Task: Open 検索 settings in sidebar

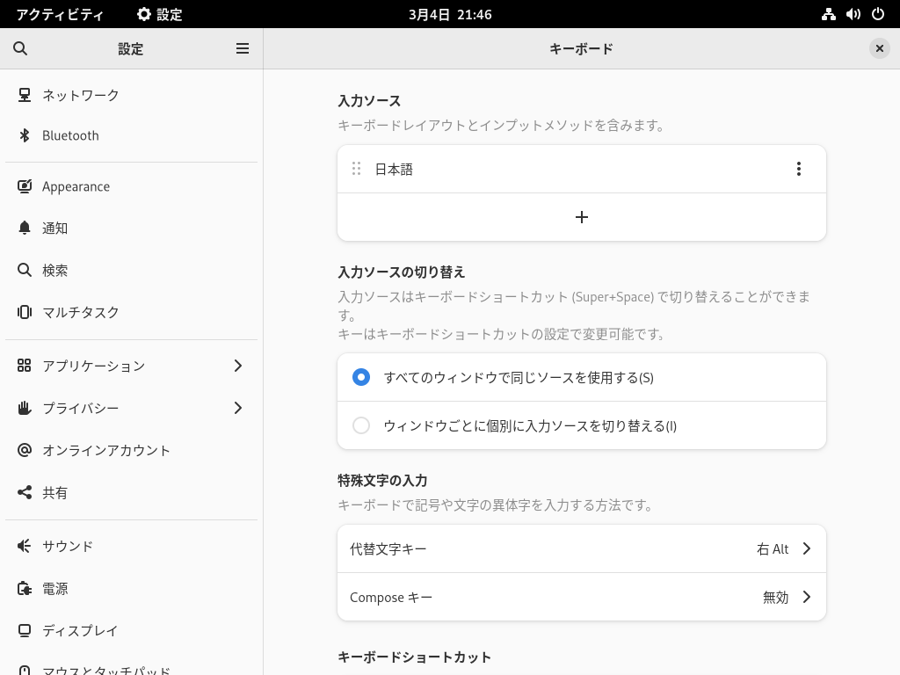Action: pos(132,270)
